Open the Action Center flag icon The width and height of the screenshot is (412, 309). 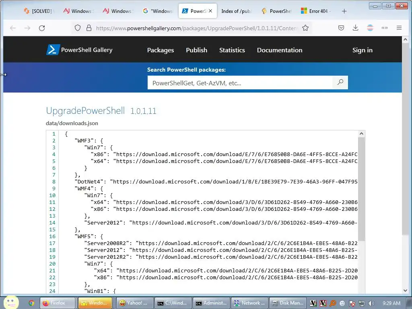click(352, 303)
